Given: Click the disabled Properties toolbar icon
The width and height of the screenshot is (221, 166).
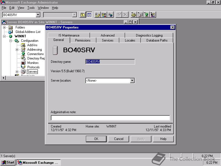Looking at the screenshot, I should point(119,15).
